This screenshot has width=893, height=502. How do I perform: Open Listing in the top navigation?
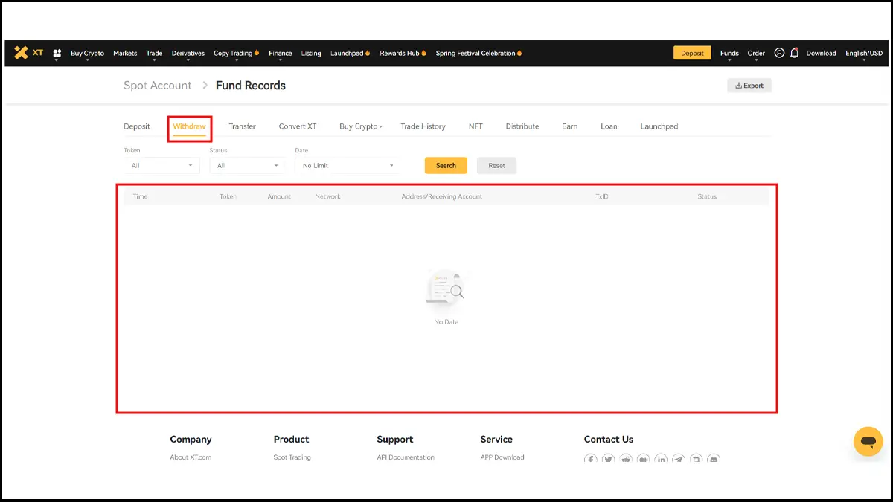tap(311, 53)
